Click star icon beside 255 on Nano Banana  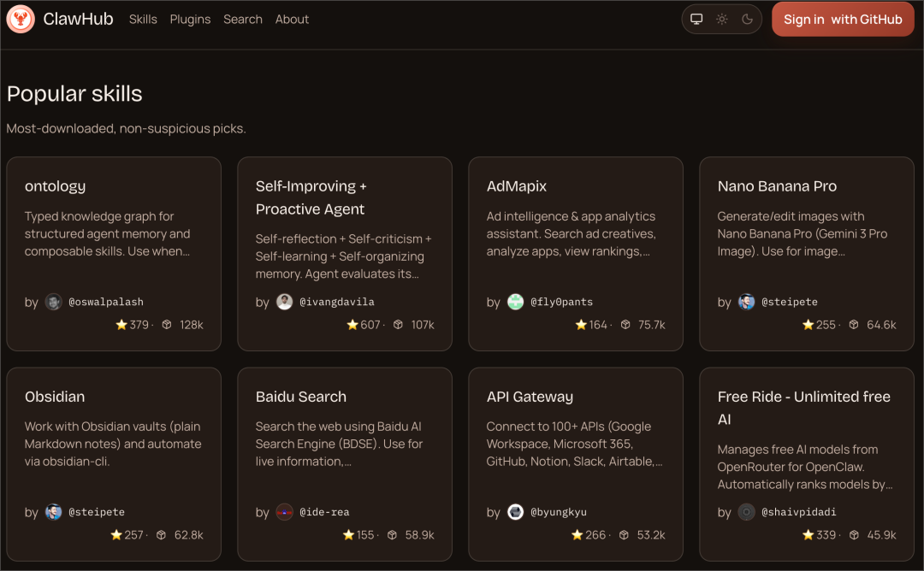[808, 324]
